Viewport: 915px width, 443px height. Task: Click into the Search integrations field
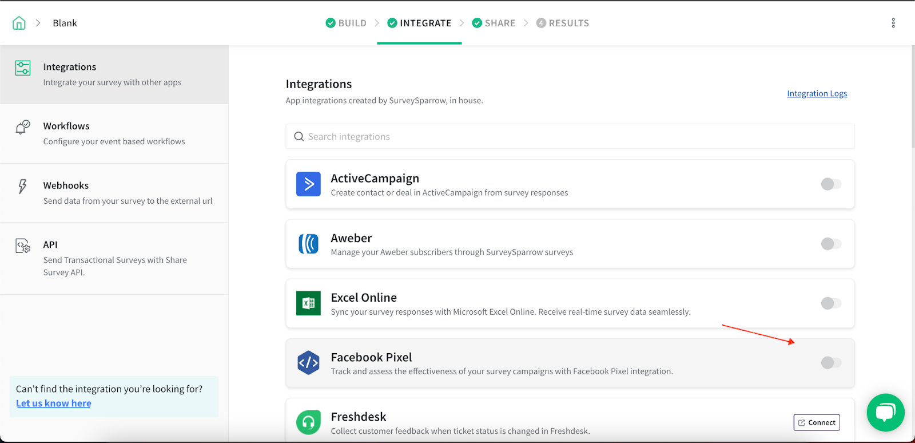(x=570, y=137)
